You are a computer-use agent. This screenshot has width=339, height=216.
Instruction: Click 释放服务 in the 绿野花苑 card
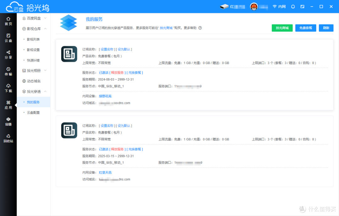[117, 73]
